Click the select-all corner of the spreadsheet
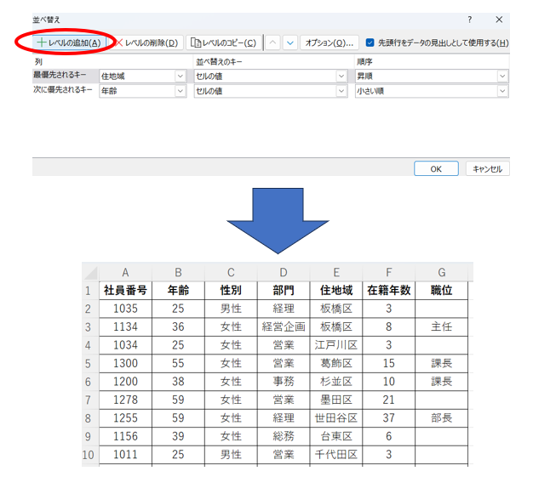Viewport: 533px width, 488px height. [x=90, y=272]
